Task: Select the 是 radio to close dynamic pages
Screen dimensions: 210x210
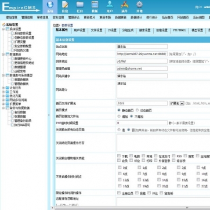Action: (x=119, y=130)
